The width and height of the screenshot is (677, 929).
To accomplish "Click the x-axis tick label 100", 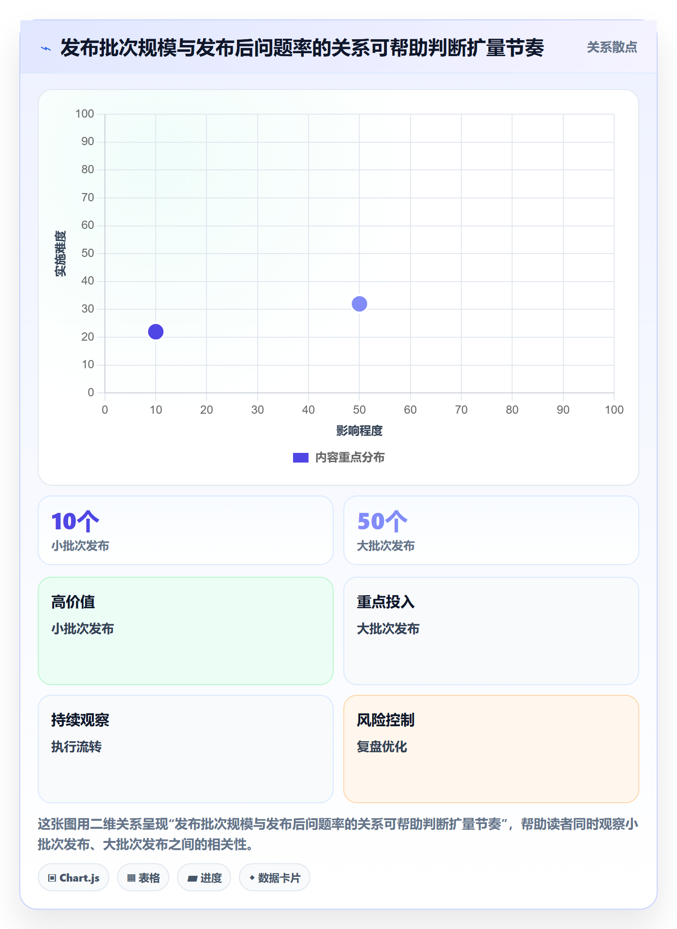I will point(614,410).
